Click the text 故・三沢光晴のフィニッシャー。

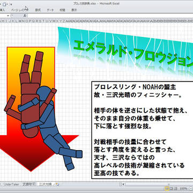[x=138, y=95]
